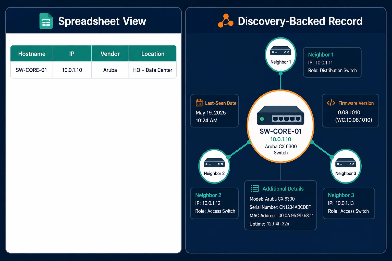Click the Neighbor 1 card heading
Viewport: 392px width, 261px height.
321,55
